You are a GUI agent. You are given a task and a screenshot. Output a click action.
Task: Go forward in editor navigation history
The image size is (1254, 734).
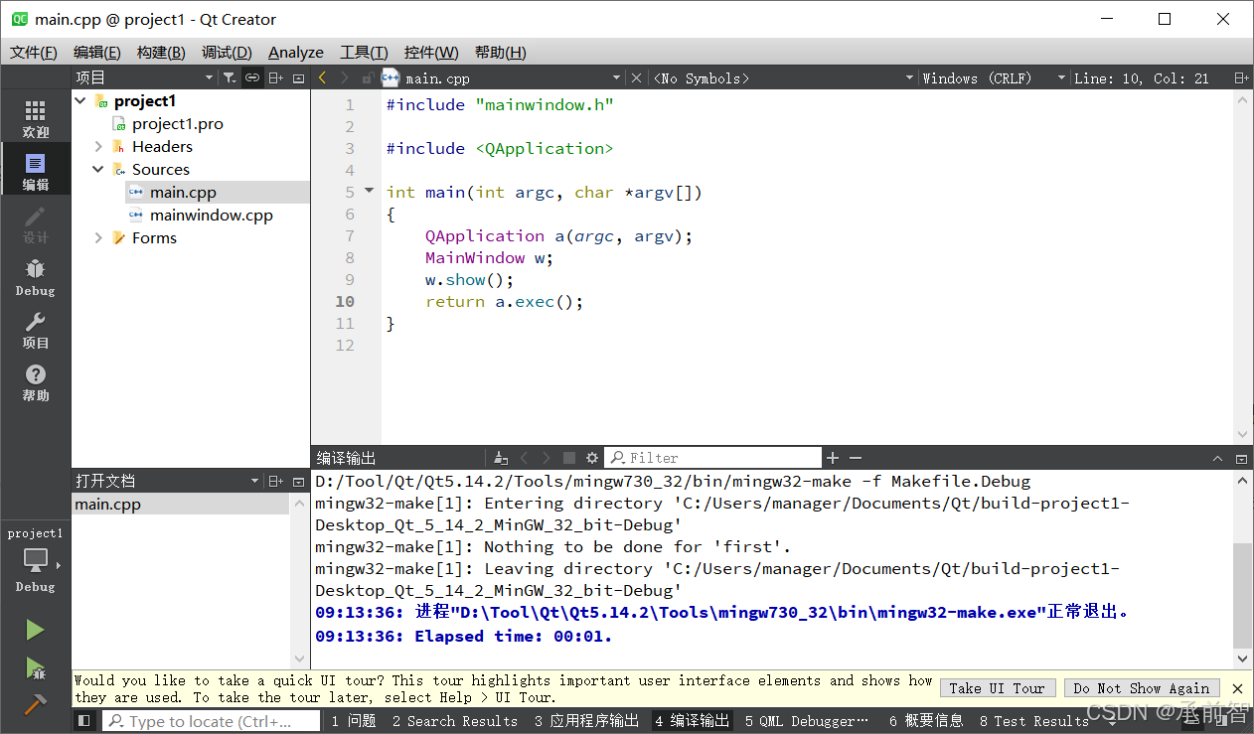click(345, 77)
